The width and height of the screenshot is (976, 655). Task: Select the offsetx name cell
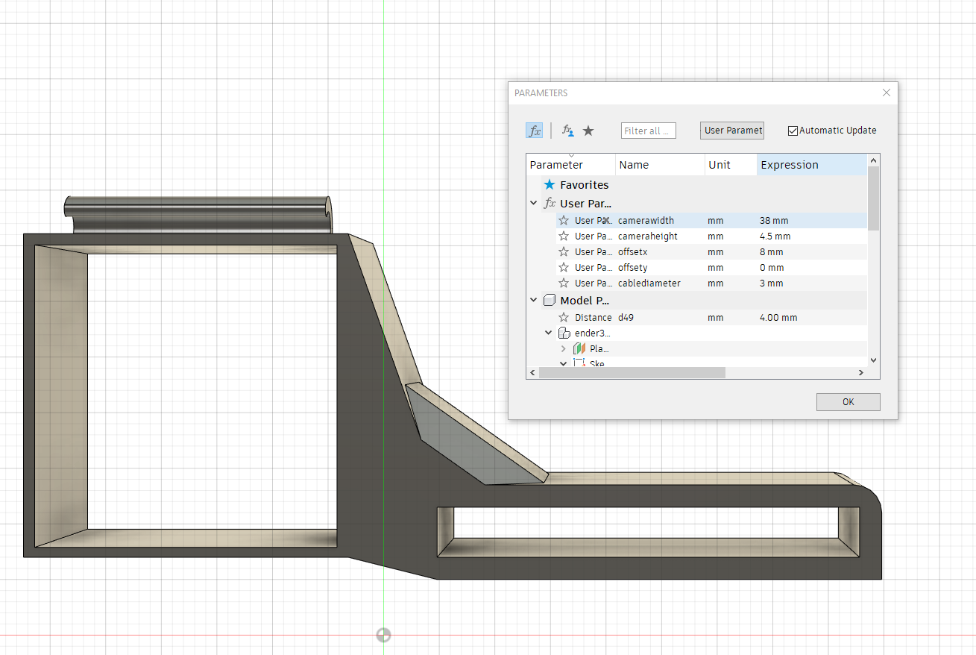click(x=633, y=252)
